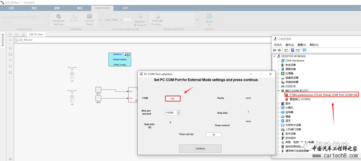Click Device Manager scan hardware monitor icon
Viewport: 361px width, 161px height.
pos(305,50)
